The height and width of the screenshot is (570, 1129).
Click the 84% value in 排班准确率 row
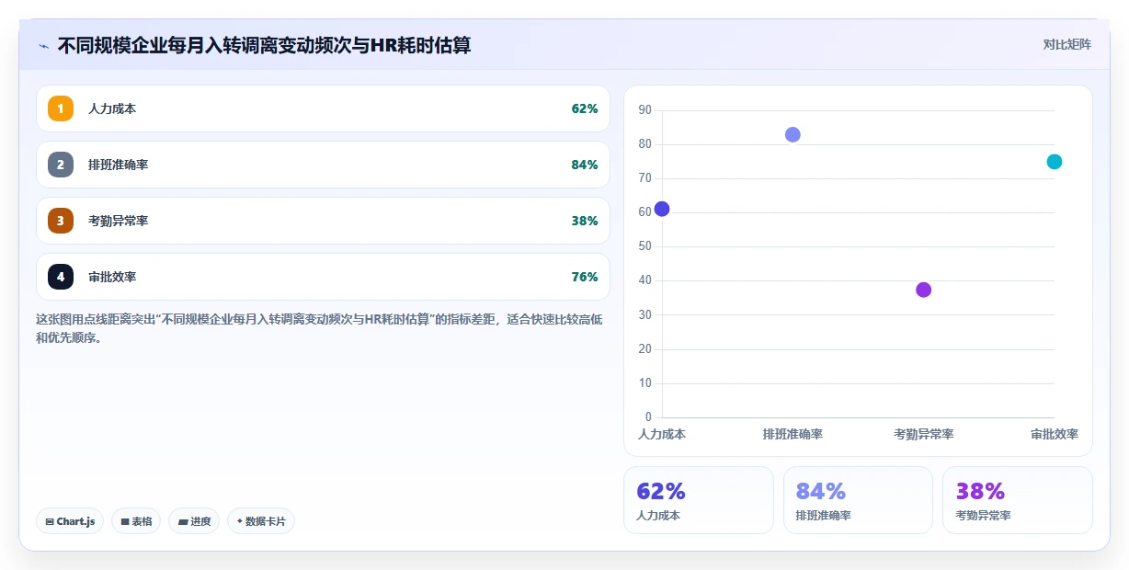585,165
